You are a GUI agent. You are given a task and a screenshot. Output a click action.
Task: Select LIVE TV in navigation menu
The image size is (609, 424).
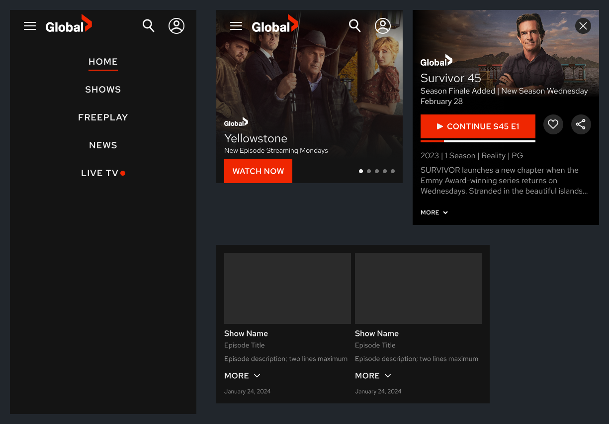click(x=103, y=173)
